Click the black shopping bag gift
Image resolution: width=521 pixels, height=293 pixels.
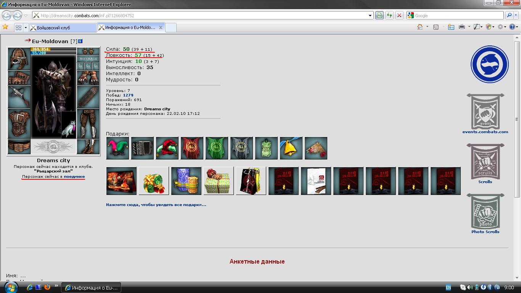pyautogui.click(x=251, y=181)
